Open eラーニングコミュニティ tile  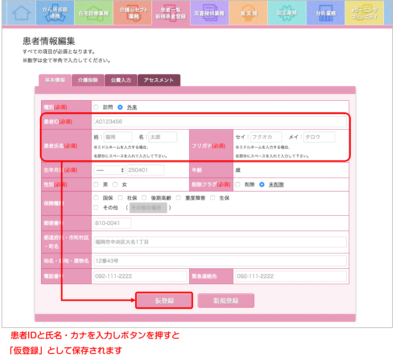[364, 13]
